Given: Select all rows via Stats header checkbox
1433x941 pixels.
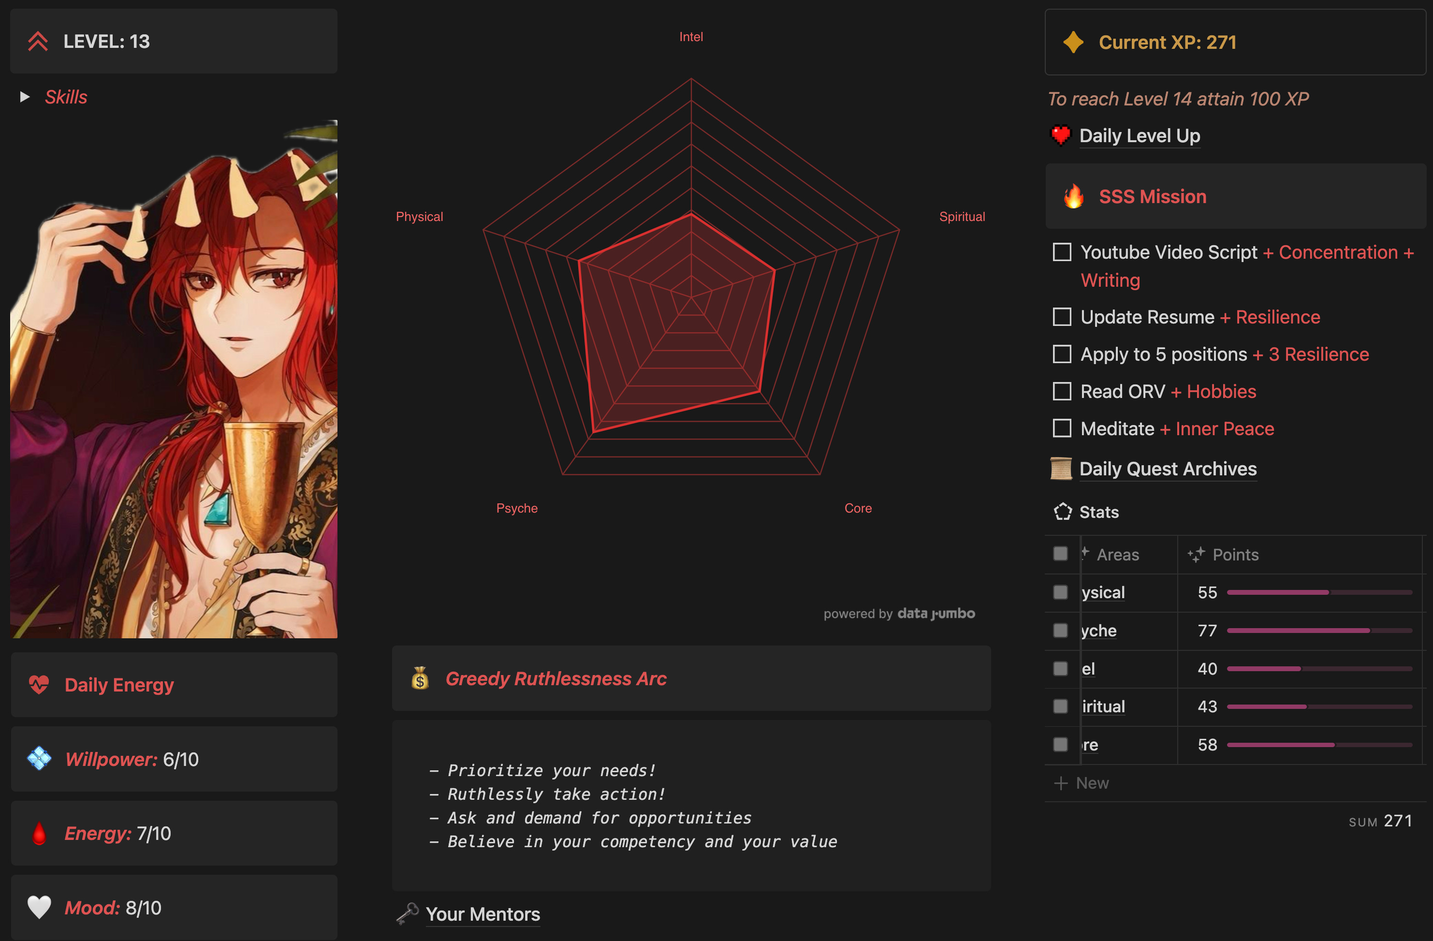Looking at the screenshot, I should [x=1060, y=554].
